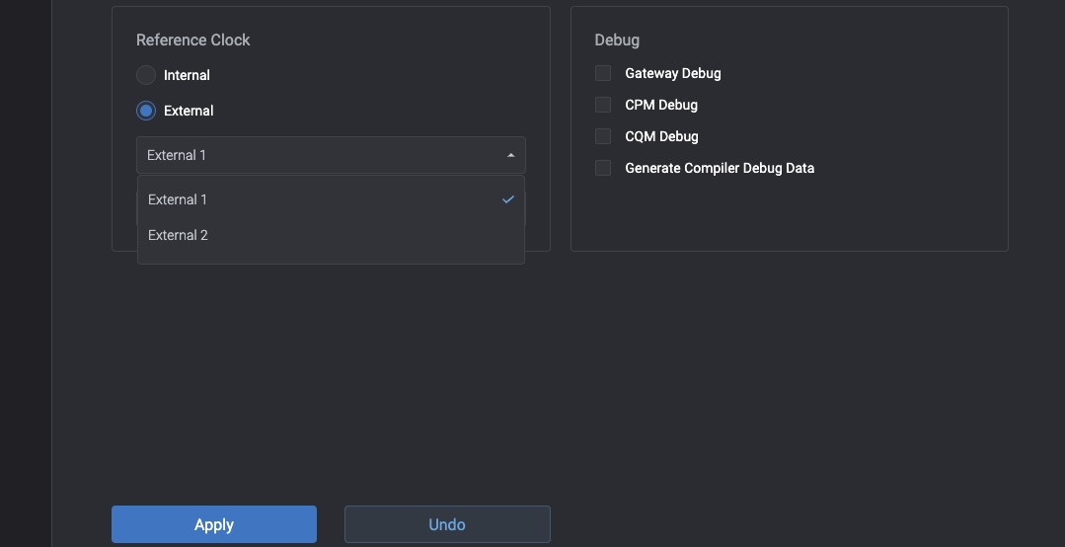Click the Generate Compiler Debug Data label text
This screenshot has height=547, width=1065.
point(720,168)
